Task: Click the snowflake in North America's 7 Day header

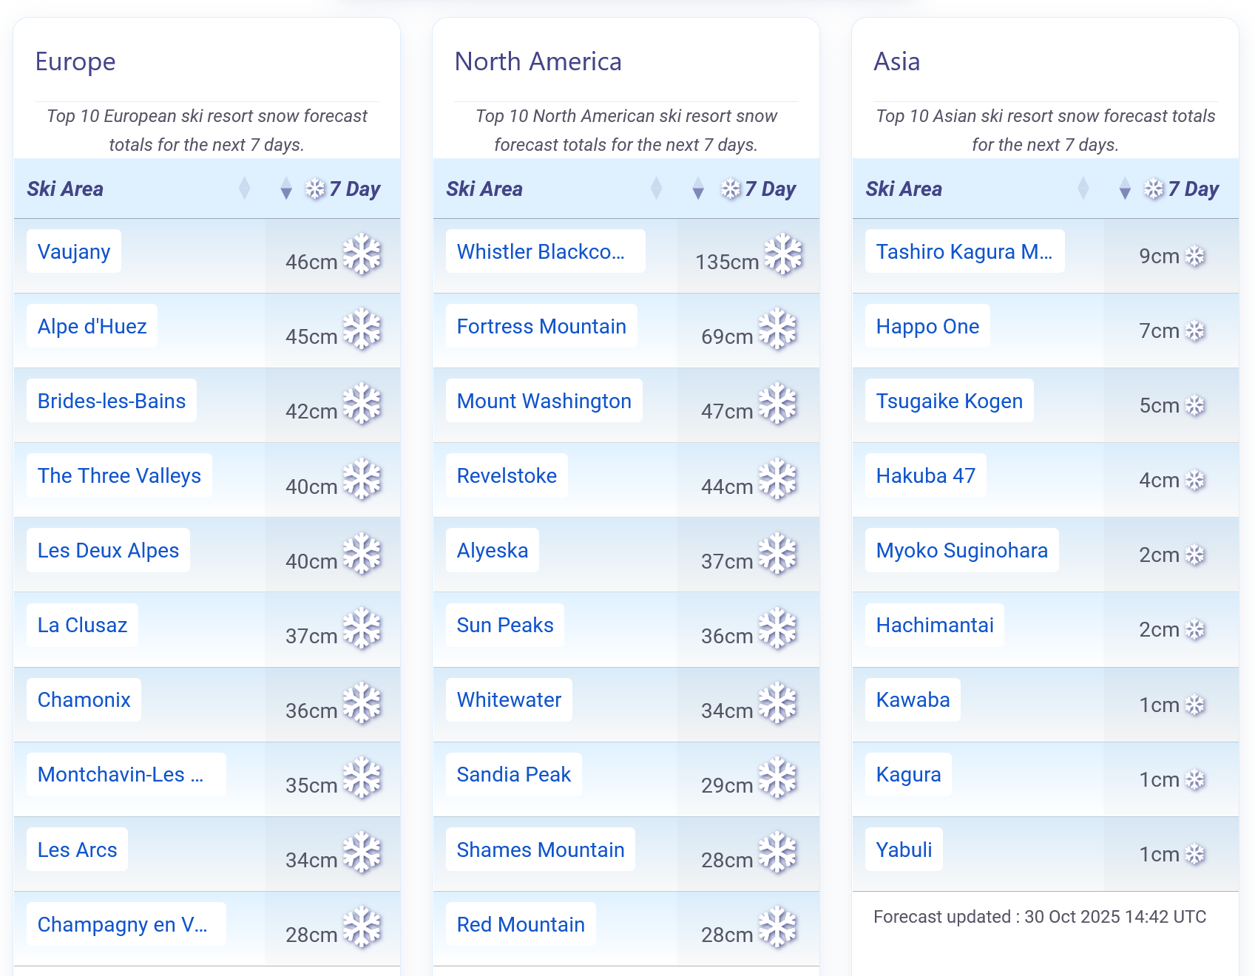Action: pyautogui.click(x=731, y=189)
